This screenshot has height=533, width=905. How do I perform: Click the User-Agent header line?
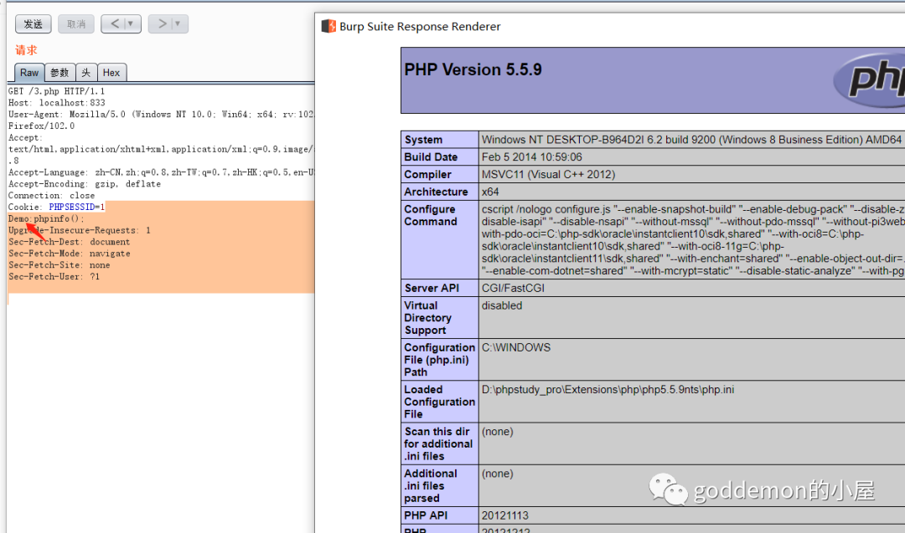coord(161,114)
